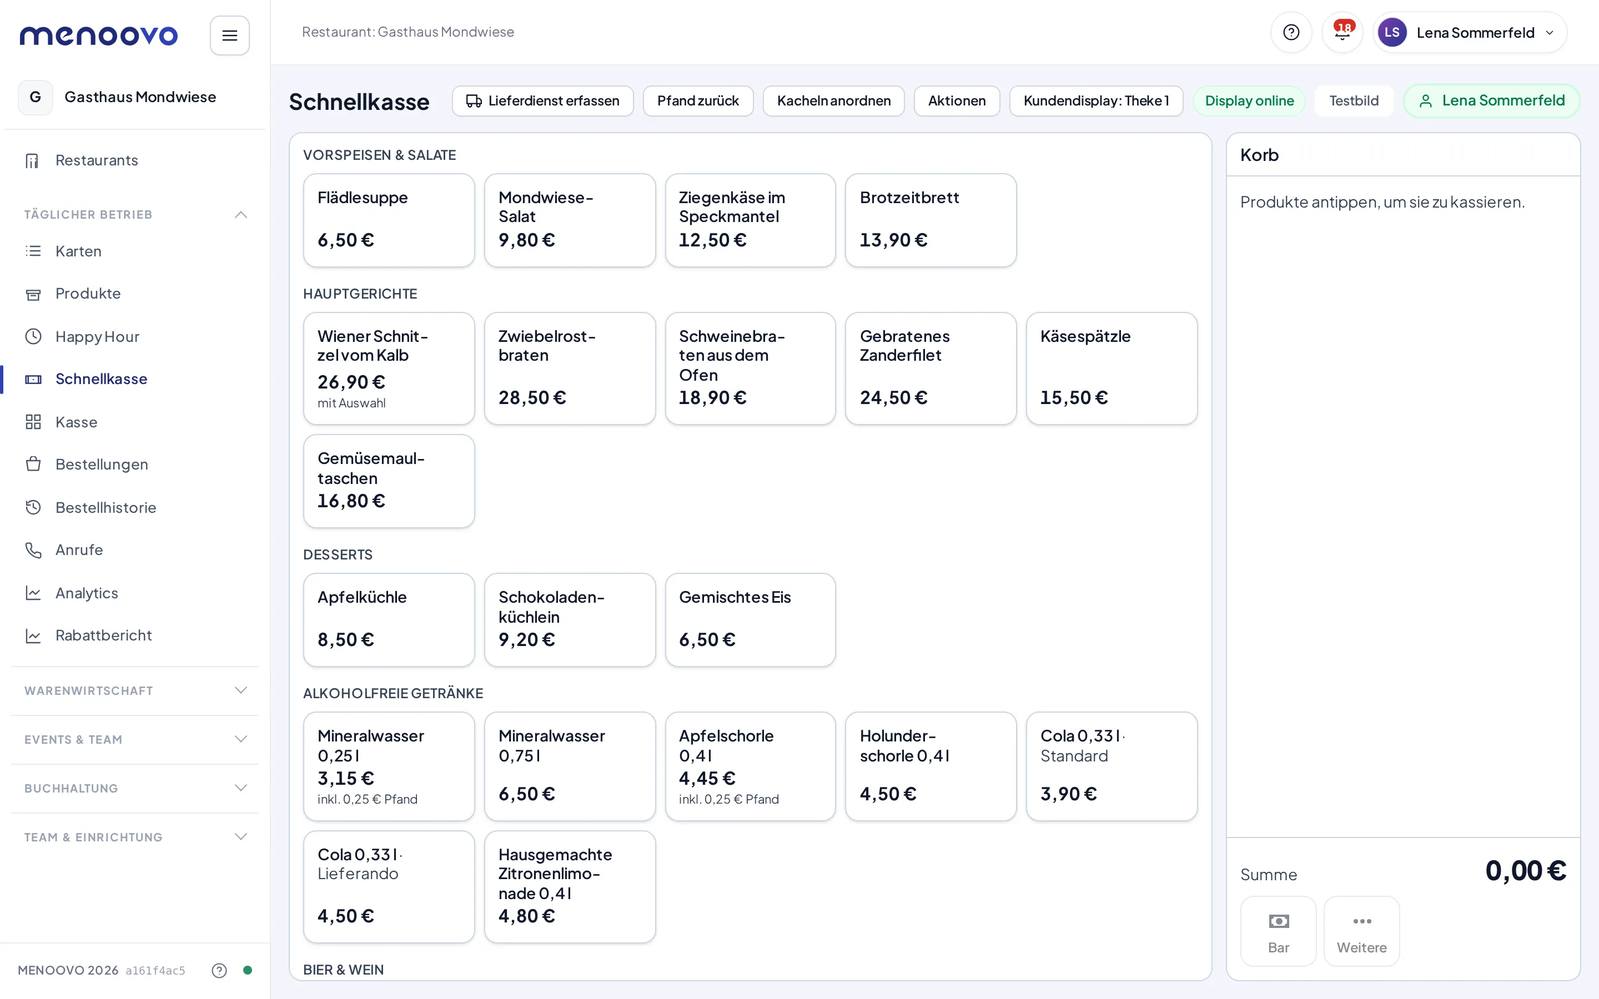Click the Bestellhistorie history icon
Viewport: 1599px width, 999px height.
click(33, 507)
